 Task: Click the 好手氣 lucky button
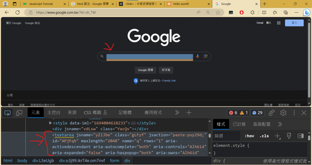pos(166,70)
